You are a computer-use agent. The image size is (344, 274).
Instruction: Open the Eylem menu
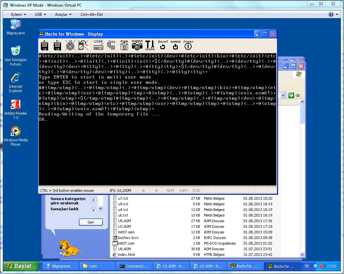(18, 15)
